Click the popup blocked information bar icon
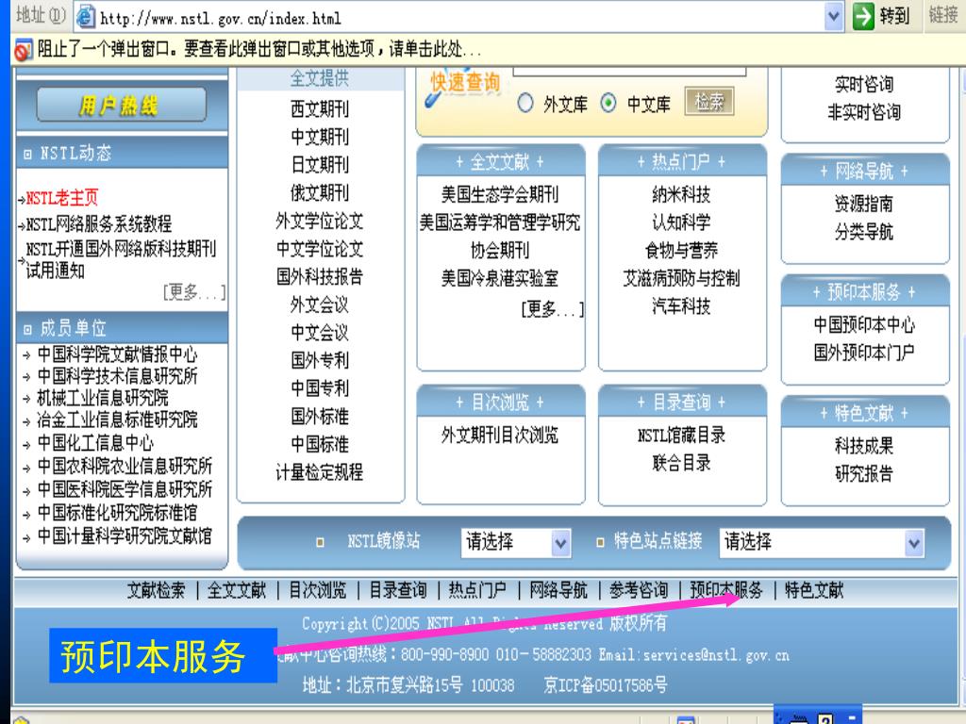Viewport: 966px width, 724px height. point(23,49)
